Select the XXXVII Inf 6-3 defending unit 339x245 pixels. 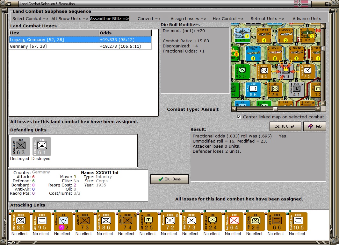20,146
